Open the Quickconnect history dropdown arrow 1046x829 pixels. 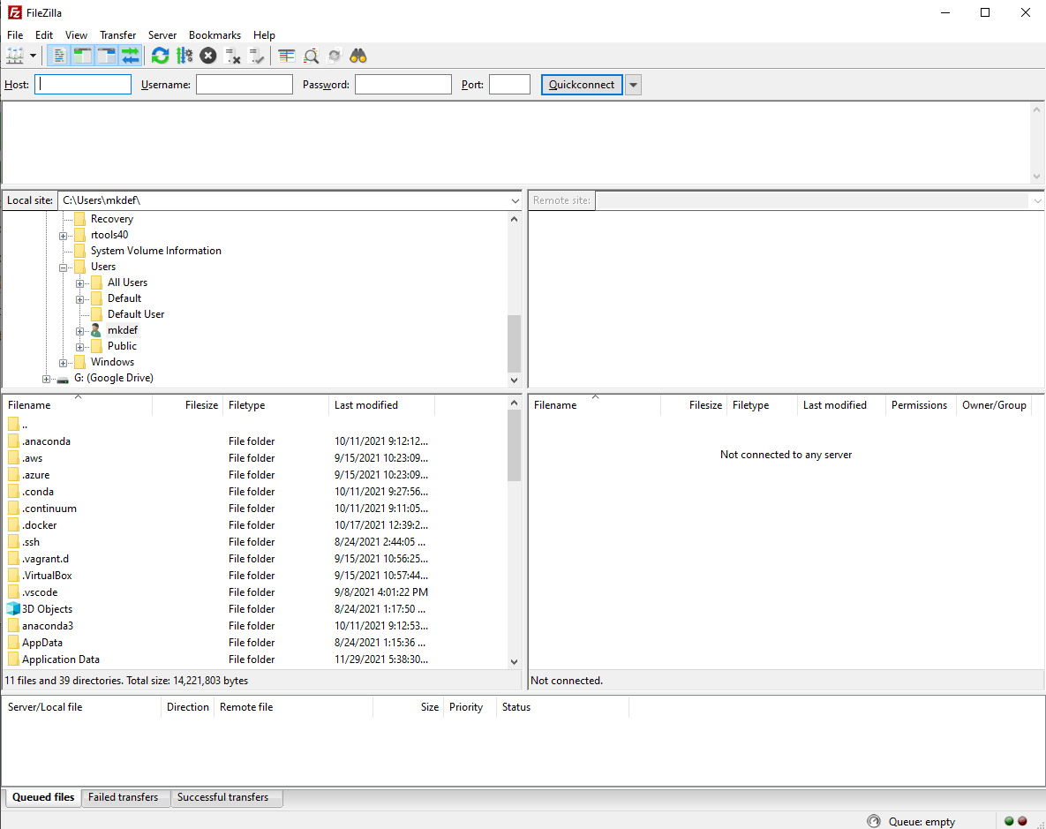click(x=633, y=85)
